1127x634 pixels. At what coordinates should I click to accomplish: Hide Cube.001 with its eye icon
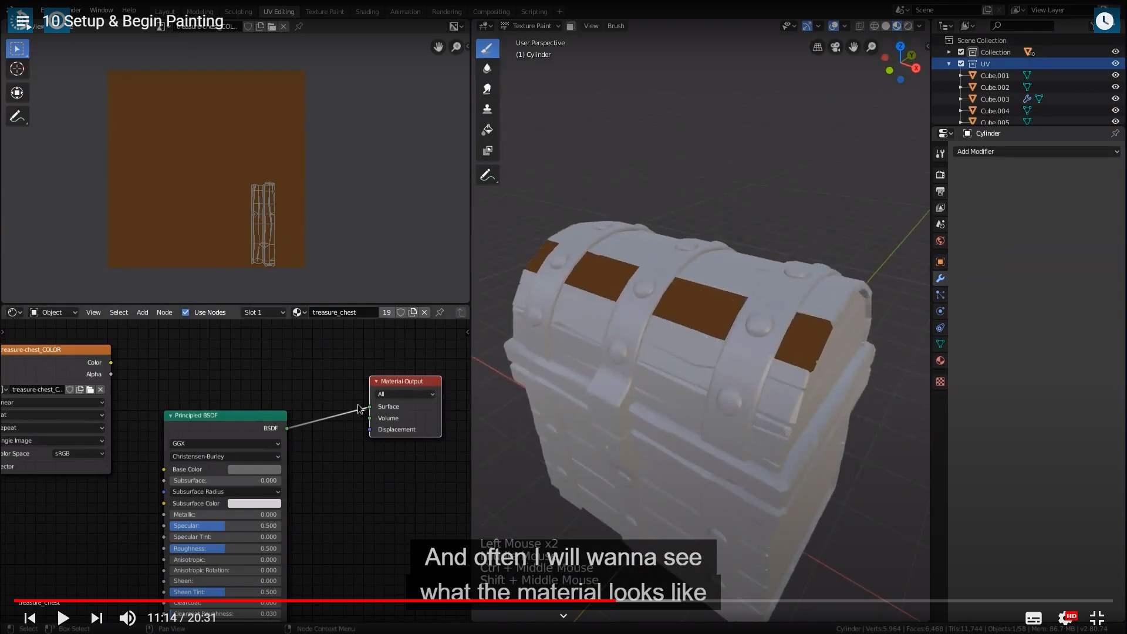(1115, 75)
